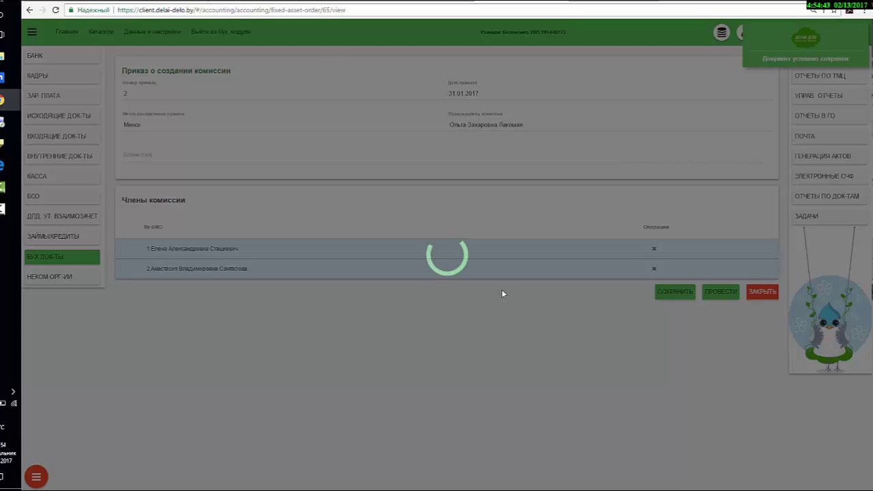The width and height of the screenshot is (873, 491).
Task: Open ОТЧЕТЫ ПО ДОК-ТАМ on right panel
Action: click(829, 196)
